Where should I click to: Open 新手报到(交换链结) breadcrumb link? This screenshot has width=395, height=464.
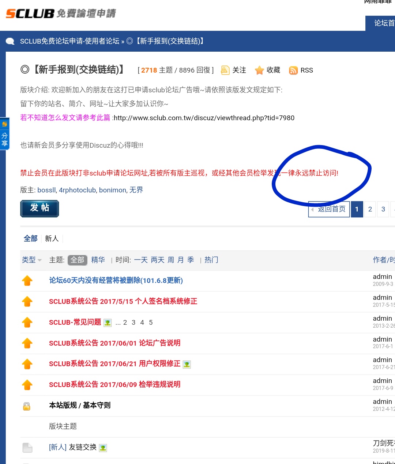click(x=166, y=41)
